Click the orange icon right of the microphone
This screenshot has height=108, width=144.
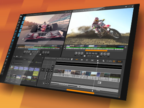[x=77, y=59]
